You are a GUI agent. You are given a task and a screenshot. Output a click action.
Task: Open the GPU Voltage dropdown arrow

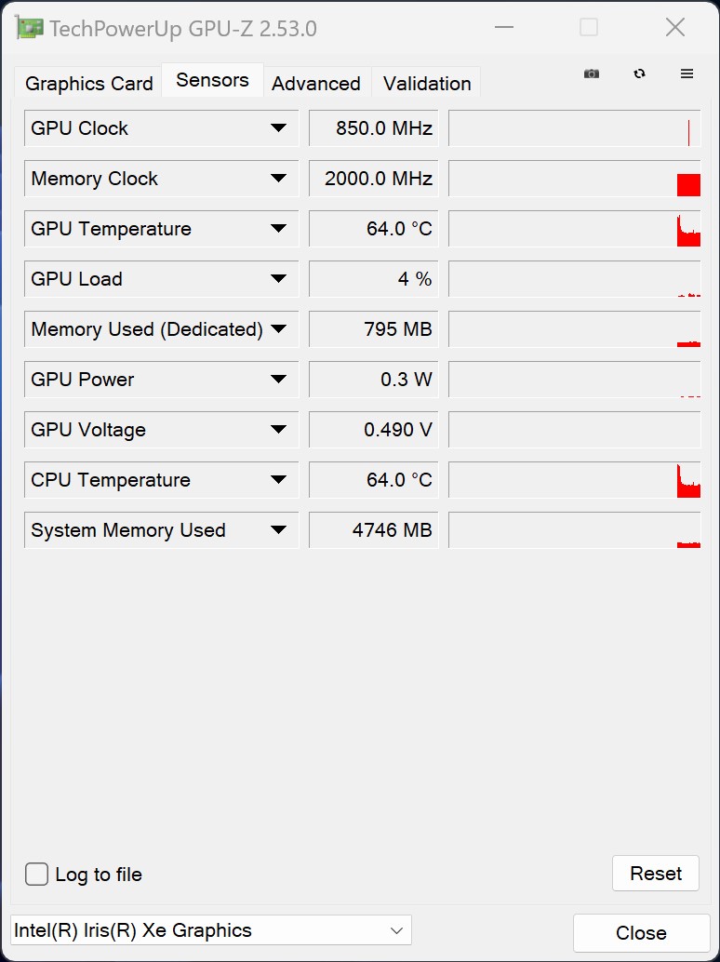278,430
